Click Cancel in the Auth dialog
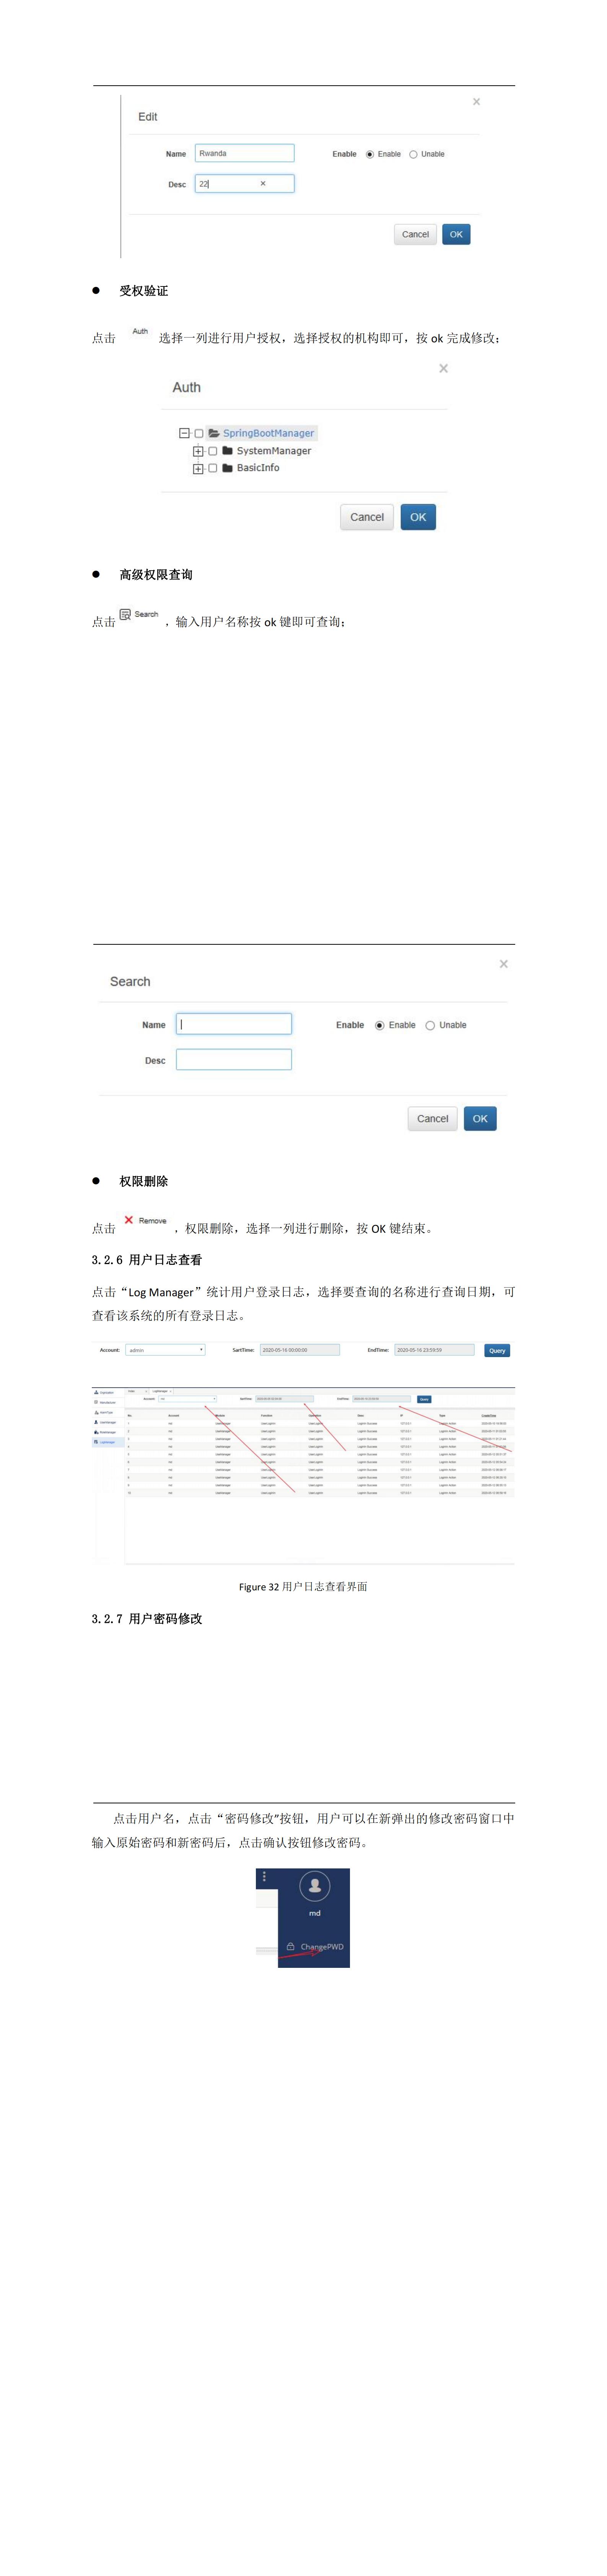This screenshot has height=2576, width=607. [x=367, y=517]
